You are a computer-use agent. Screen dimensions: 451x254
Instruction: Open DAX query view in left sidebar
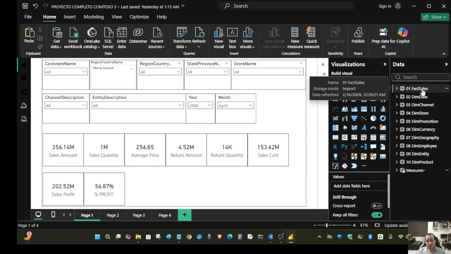pos(24,105)
